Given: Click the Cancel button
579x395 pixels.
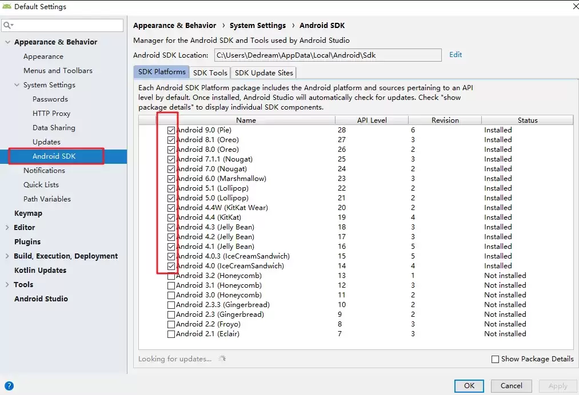Looking at the screenshot, I should 512,386.
